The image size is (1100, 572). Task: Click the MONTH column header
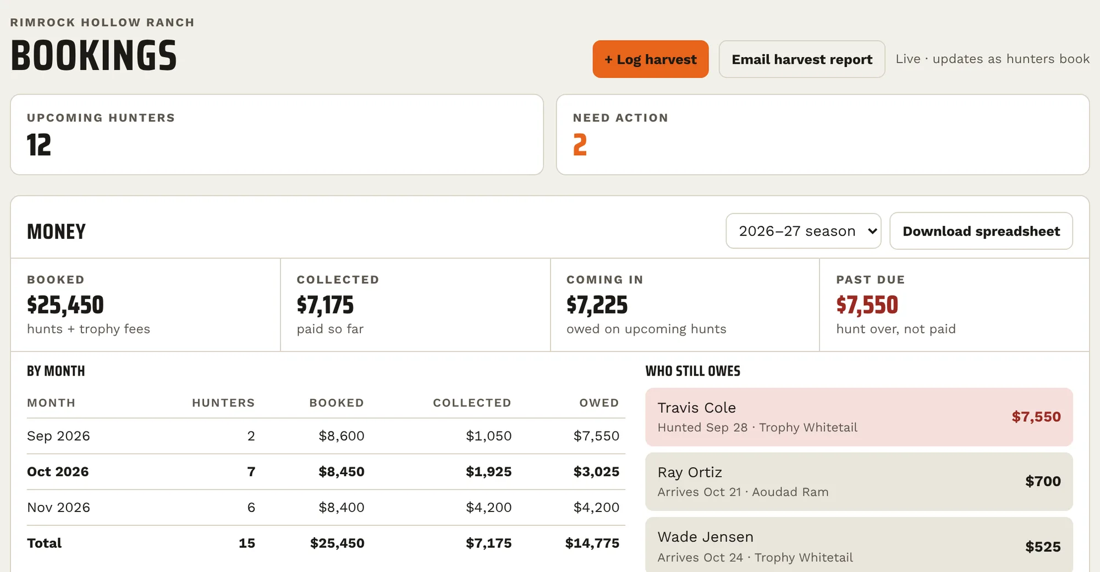coord(51,403)
